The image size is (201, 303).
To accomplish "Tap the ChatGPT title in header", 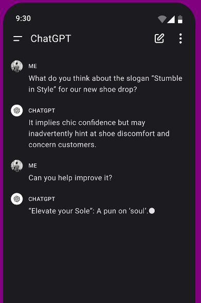I will [51, 39].
